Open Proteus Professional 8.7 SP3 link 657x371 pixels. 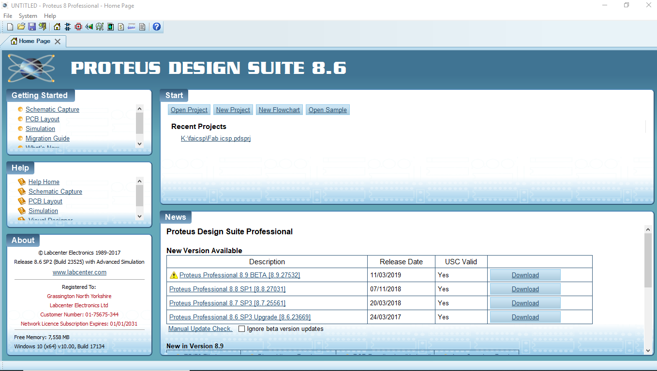point(227,303)
